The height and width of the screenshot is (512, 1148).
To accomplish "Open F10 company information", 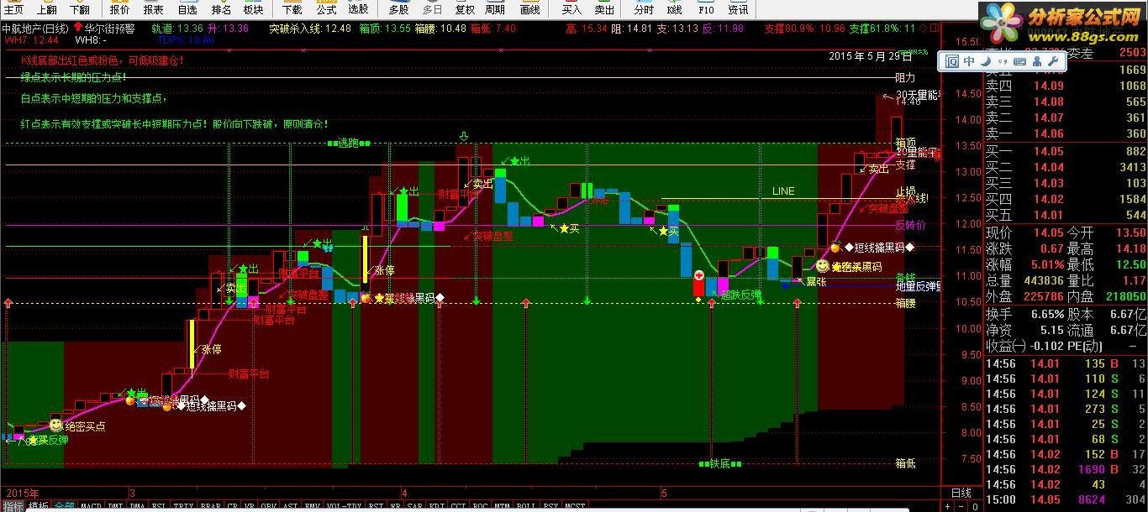I will point(706,10).
